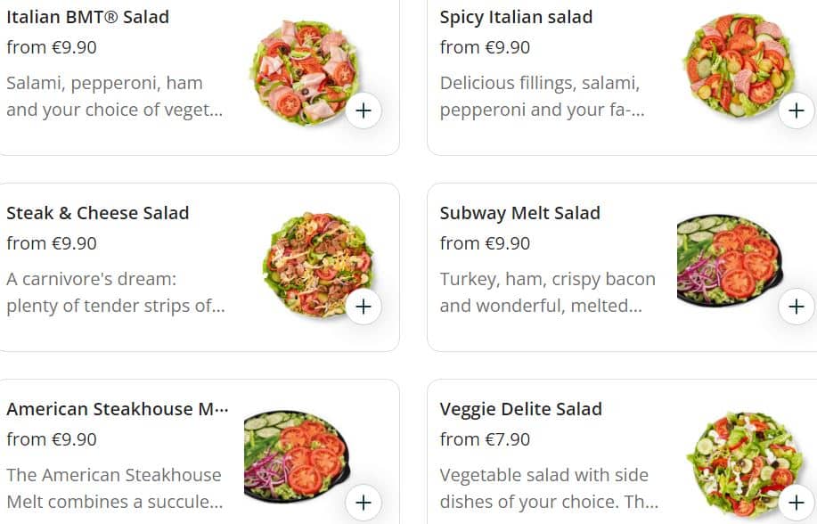Read the truncated 'A carnivore's dream' description
The image size is (817, 524).
click(116, 292)
